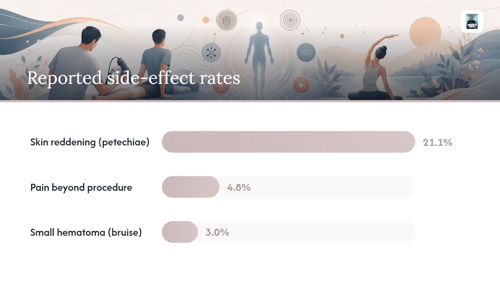The width and height of the screenshot is (500, 281).
Task: Click the concentric rings target icon
Action: coord(290,20)
